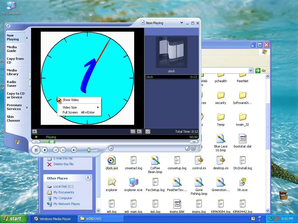This screenshot has height=223, width=298.
Task: Click the full screen video icon
Action: tap(139, 132)
